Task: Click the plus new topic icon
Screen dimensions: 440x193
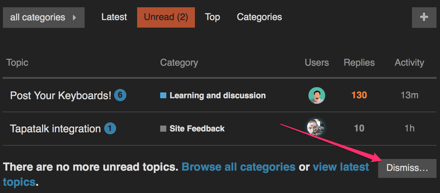Action: coord(424,17)
